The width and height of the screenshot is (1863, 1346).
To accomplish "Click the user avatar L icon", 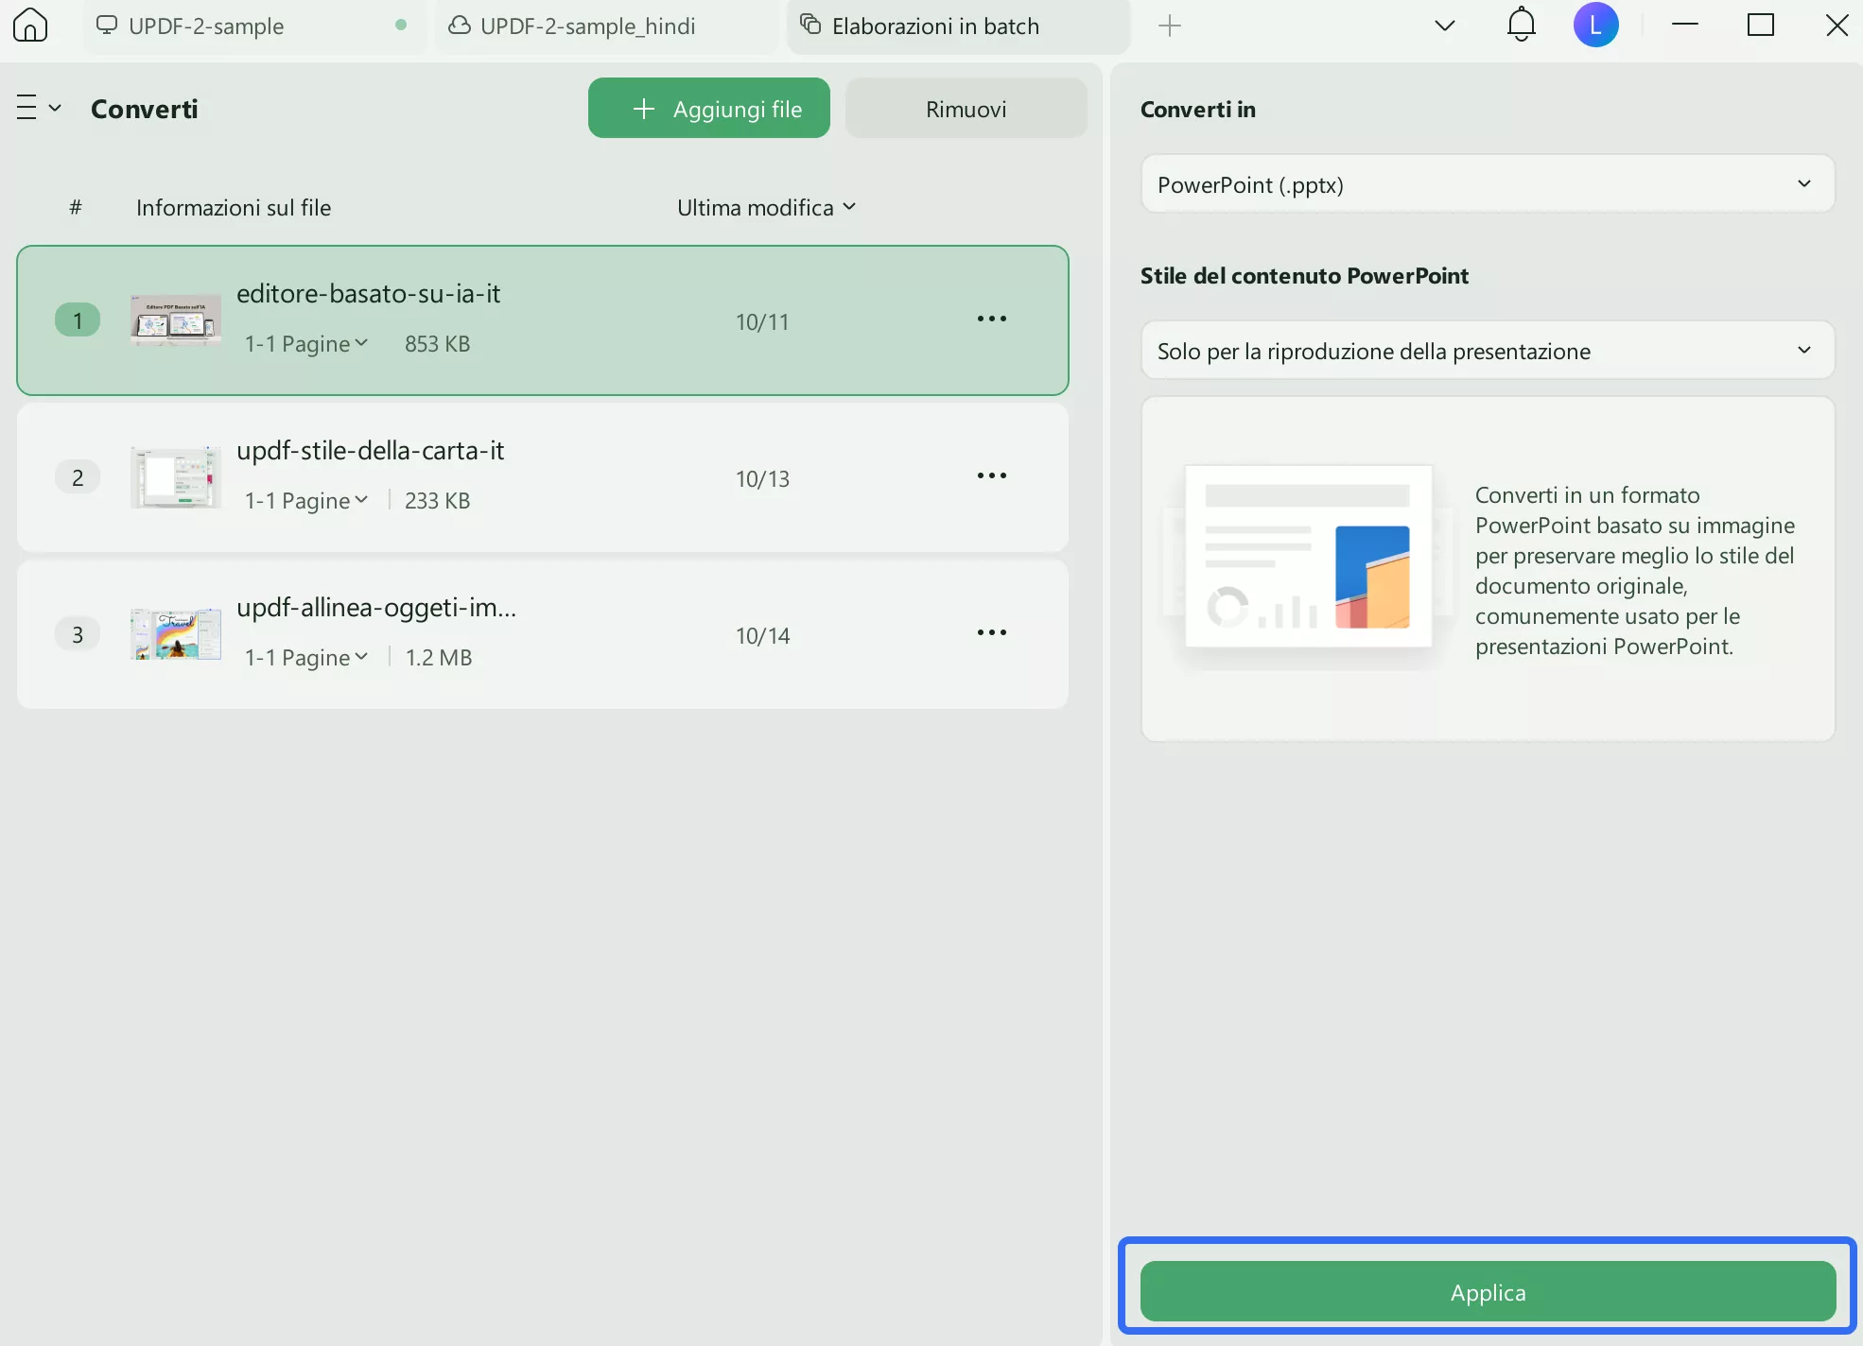I will 1595,26.
